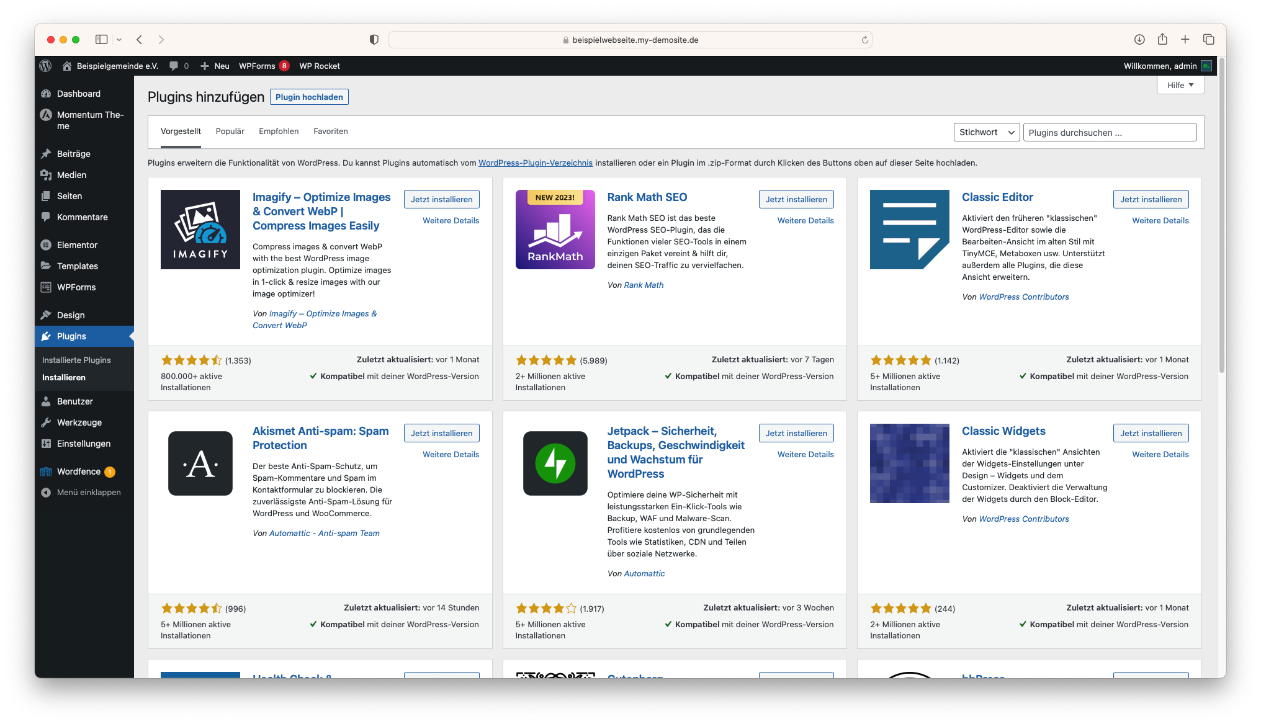Click the WPForms sidebar icon
1261x724 pixels.
(46, 287)
